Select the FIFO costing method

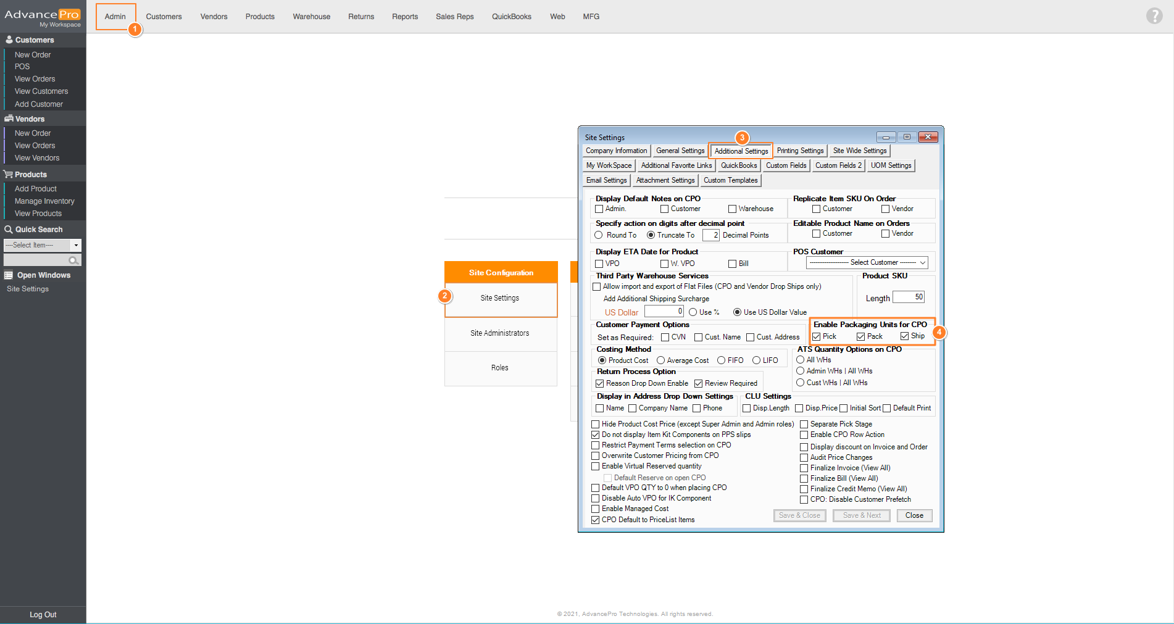(x=721, y=360)
